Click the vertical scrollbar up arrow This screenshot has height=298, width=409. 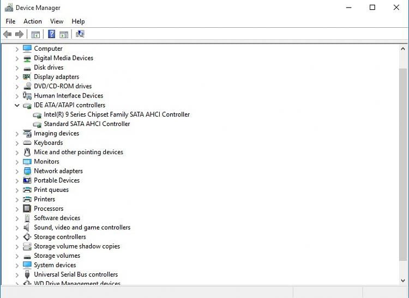coord(403,48)
